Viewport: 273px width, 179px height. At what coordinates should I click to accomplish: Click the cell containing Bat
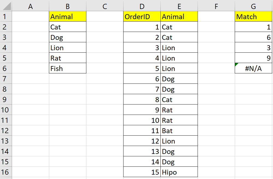(x=179, y=130)
